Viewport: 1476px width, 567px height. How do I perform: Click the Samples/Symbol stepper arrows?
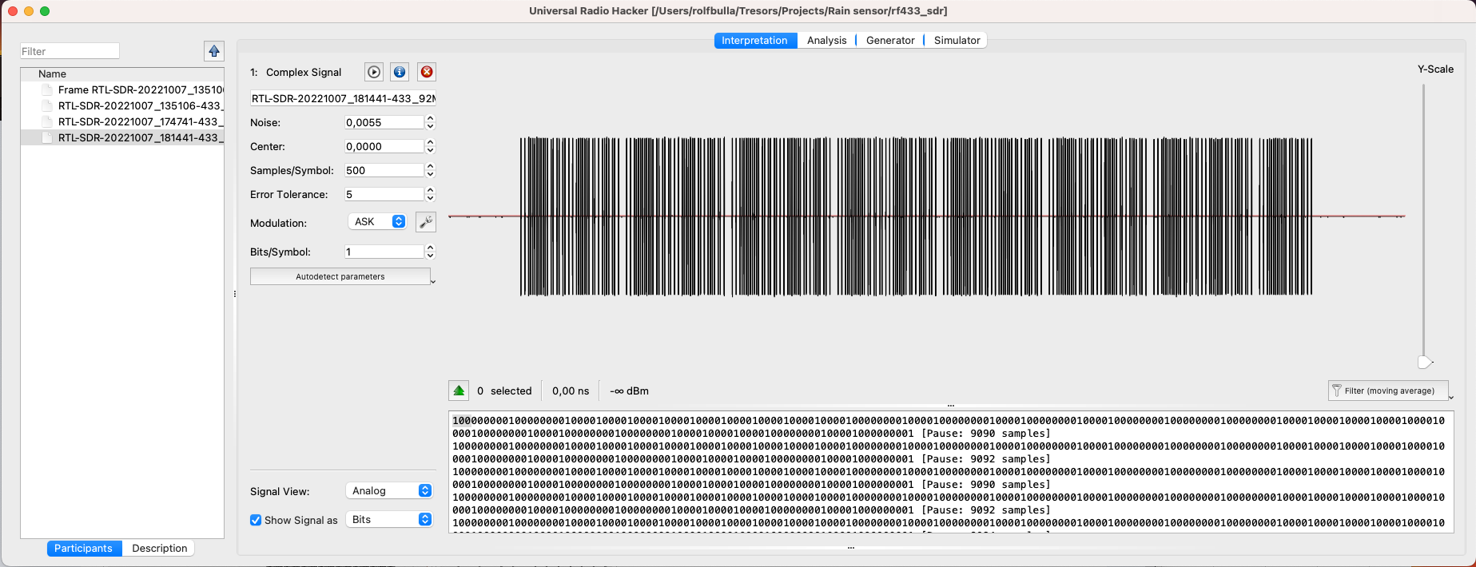(431, 170)
